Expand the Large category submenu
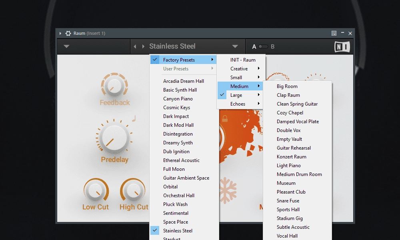Image resolution: width=400 pixels, height=240 pixels. coord(240,95)
